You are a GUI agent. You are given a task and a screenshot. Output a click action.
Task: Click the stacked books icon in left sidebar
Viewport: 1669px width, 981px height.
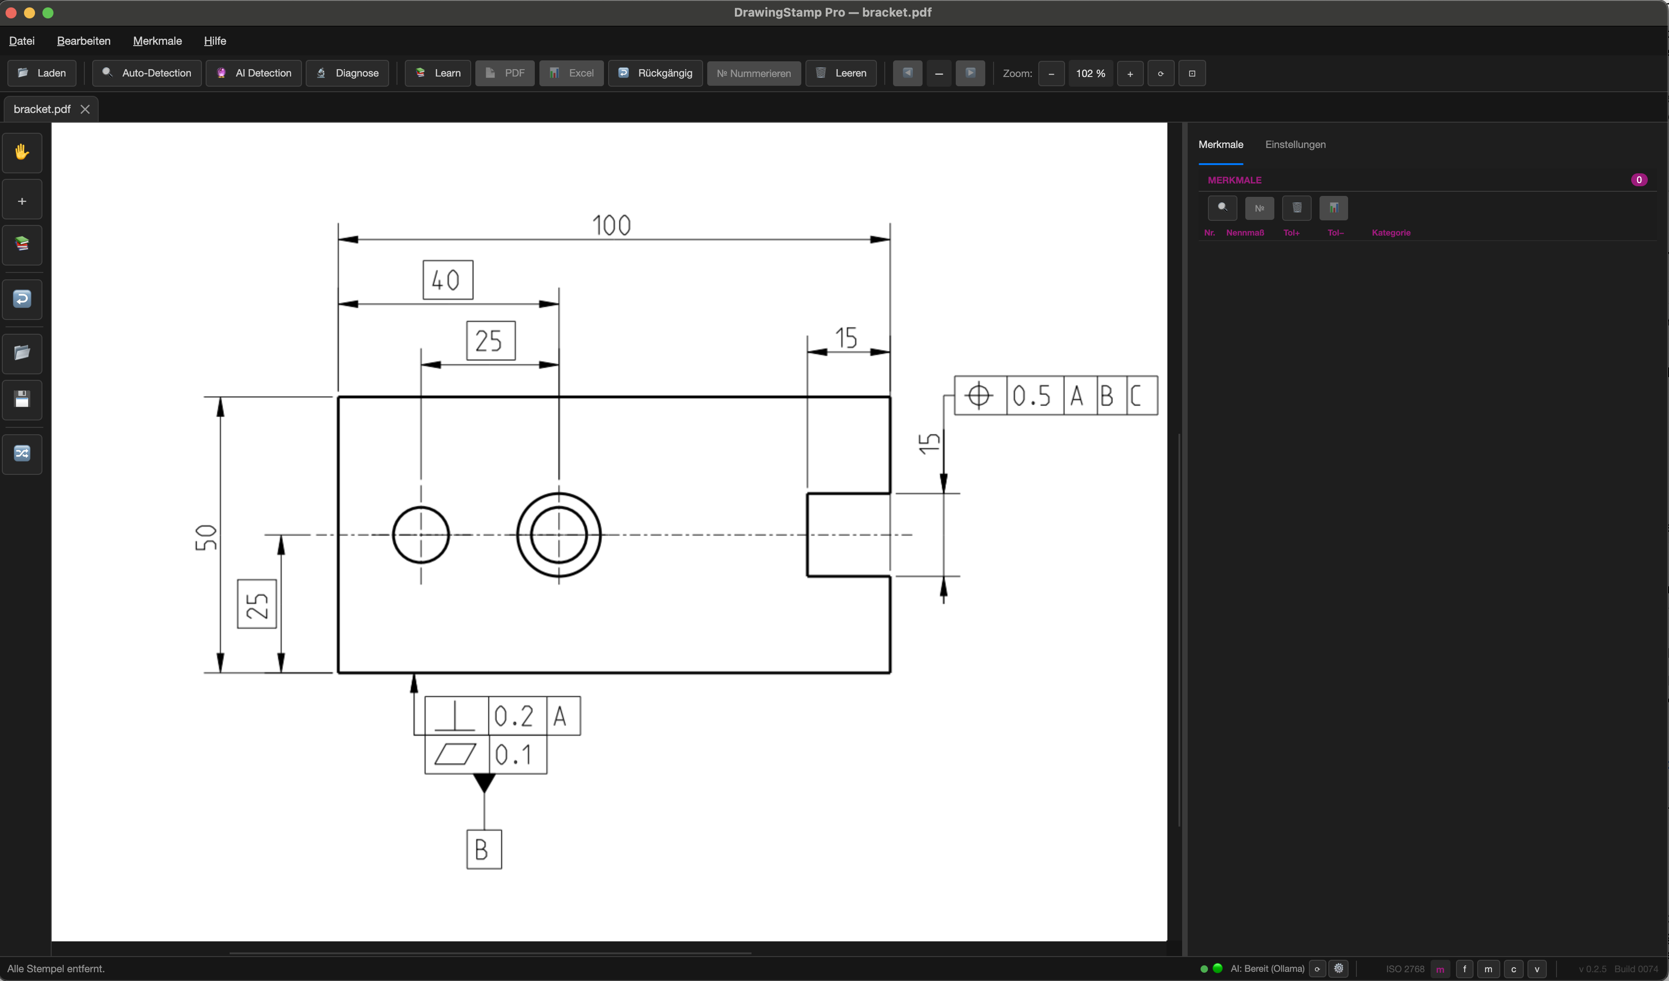[x=22, y=244]
